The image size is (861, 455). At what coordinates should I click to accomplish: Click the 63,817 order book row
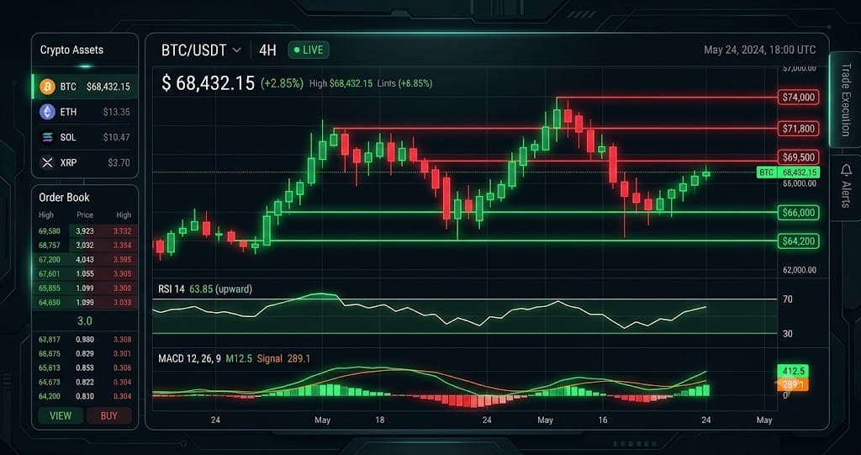[85, 340]
